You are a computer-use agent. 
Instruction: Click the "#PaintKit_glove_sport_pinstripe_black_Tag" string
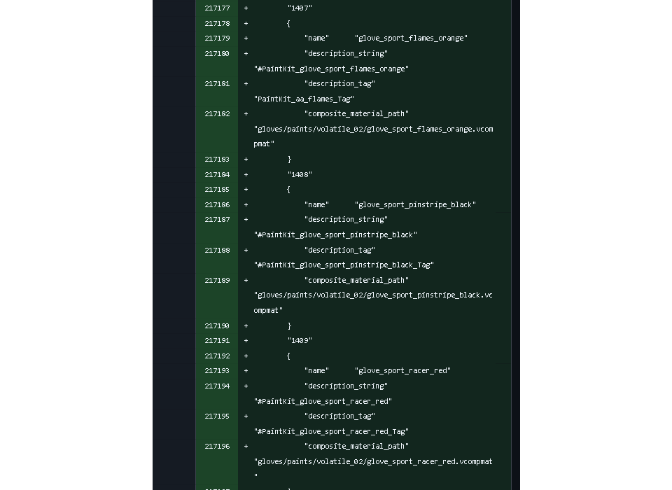[344, 265]
